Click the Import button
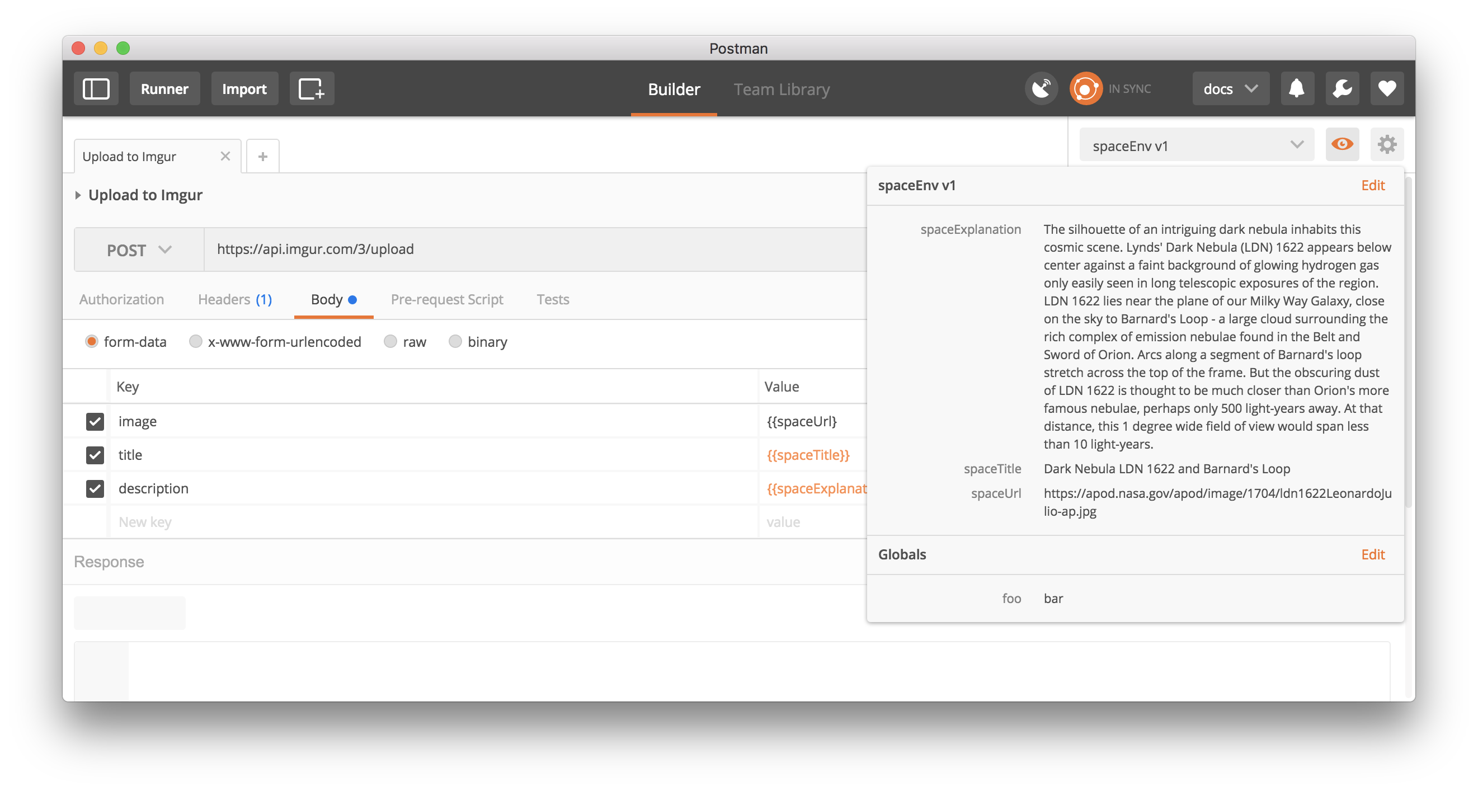 point(244,88)
